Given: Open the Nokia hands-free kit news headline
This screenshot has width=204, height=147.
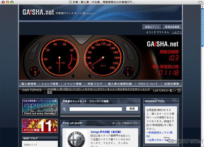Looking at the screenshot, I should click(x=98, y=90).
